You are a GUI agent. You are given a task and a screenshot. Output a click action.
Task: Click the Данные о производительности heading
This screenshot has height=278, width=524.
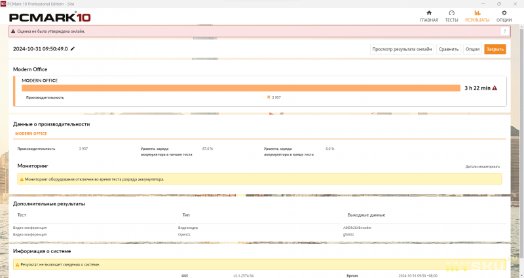52,124
